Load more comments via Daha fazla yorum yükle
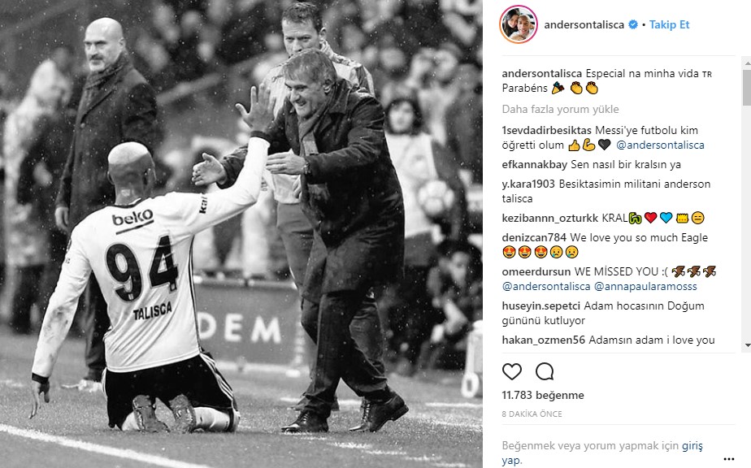751x468 pixels. [x=560, y=109]
